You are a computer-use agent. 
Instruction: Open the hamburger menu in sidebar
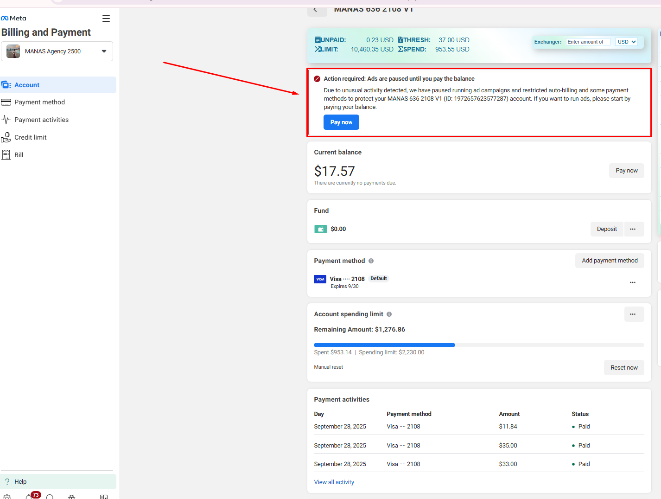click(x=106, y=19)
